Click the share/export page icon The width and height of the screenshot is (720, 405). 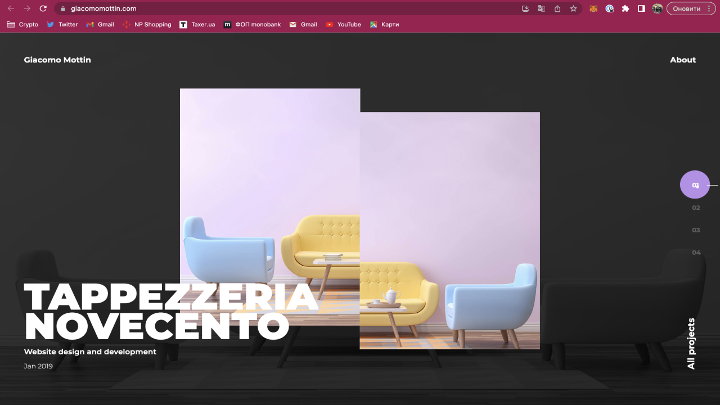pos(557,8)
